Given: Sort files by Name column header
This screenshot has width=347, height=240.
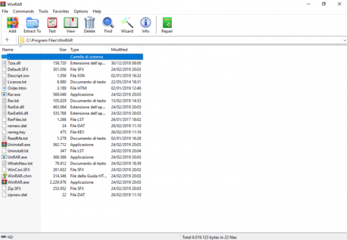Looking at the screenshot, I should pyautogui.click(x=20, y=49).
